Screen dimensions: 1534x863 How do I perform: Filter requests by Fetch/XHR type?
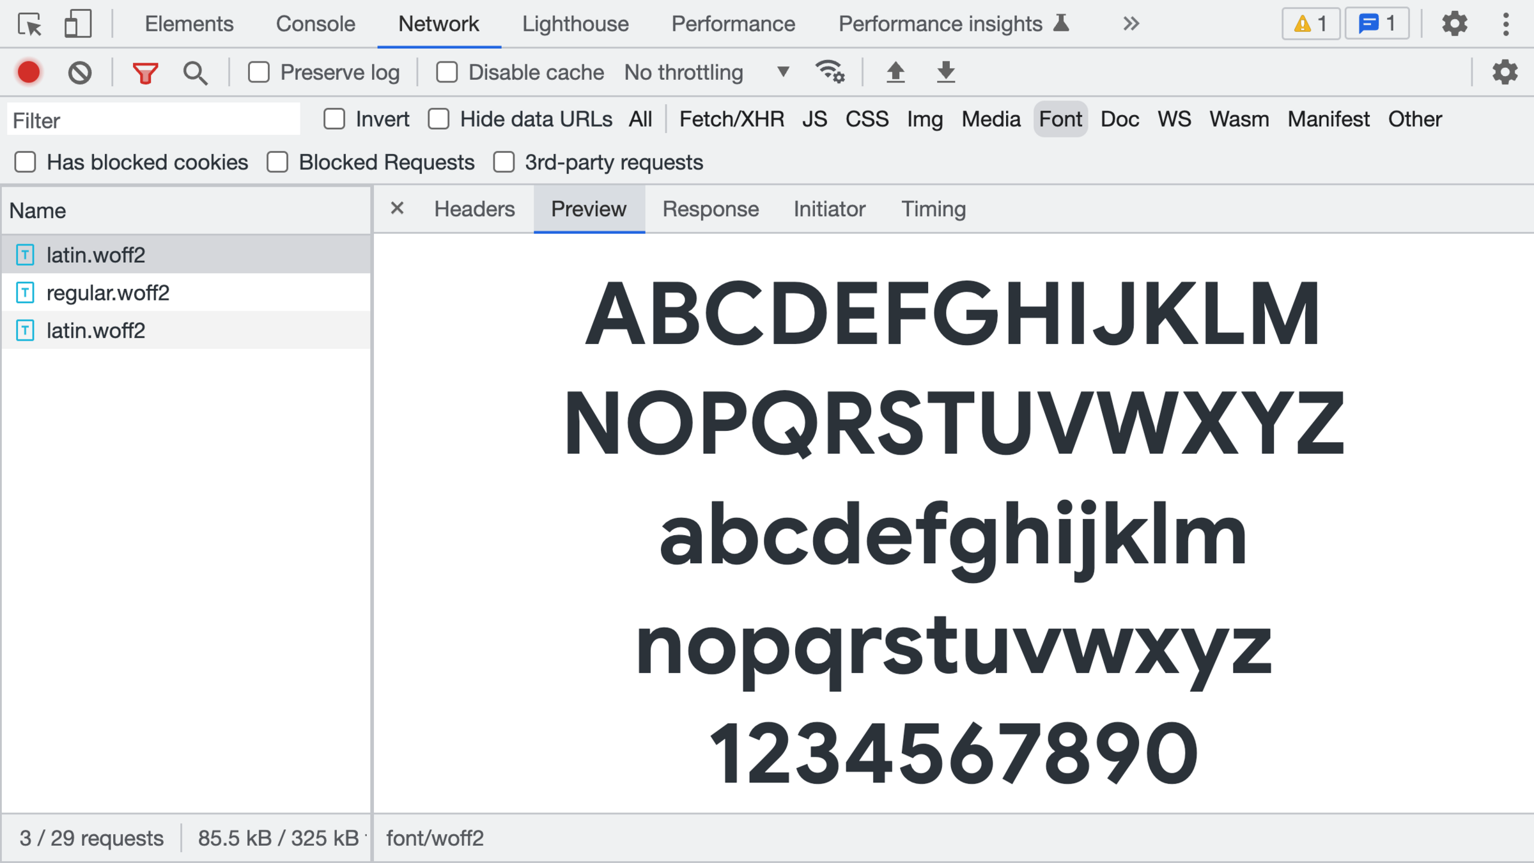tap(731, 119)
